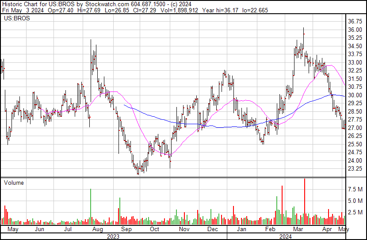This screenshot has height=240, width=367.
Task: Click the green volume spike in late August
Action: (x=120, y=211)
